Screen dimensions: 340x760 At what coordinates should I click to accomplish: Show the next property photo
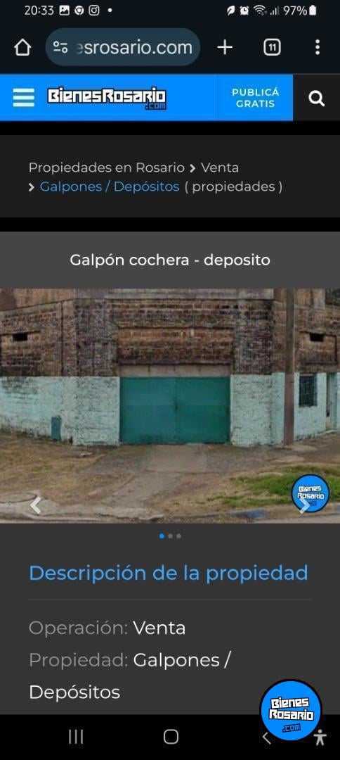click(x=304, y=505)
